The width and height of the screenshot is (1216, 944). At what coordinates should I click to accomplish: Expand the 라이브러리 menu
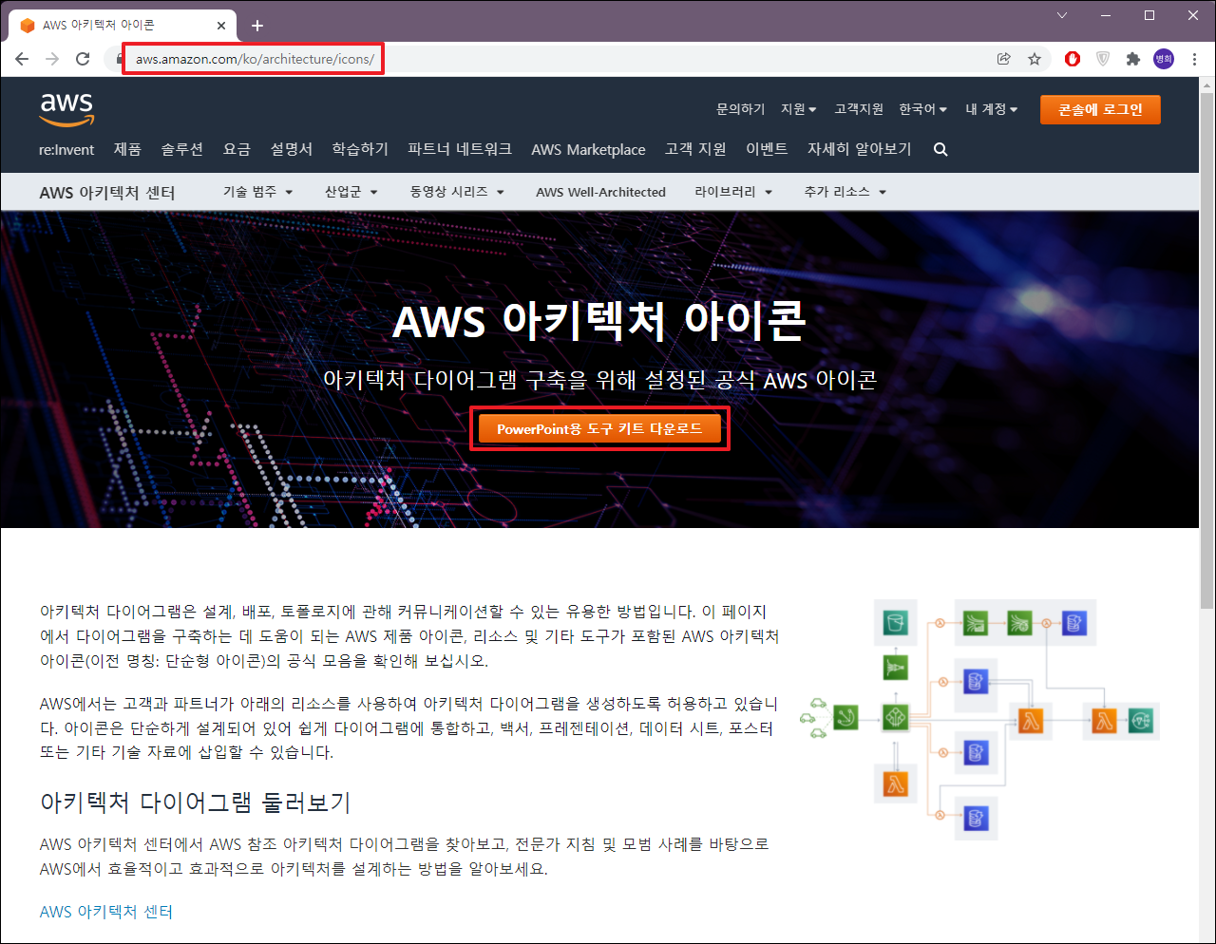(x=732, y=192)
